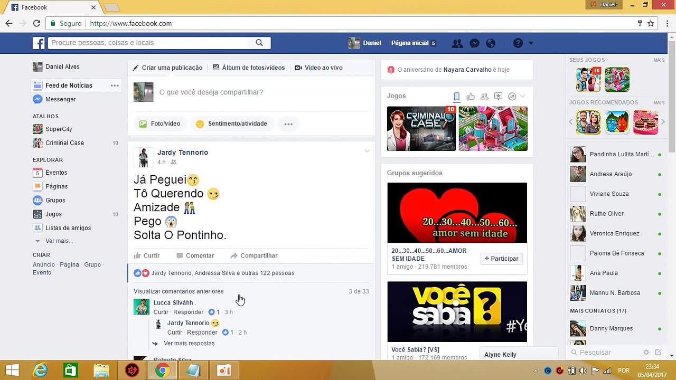Click the 'O que você deseja compartilhar?' field
Image resolution: width=676 pixels, height=380 pixels.
click(x=211, y=92)
